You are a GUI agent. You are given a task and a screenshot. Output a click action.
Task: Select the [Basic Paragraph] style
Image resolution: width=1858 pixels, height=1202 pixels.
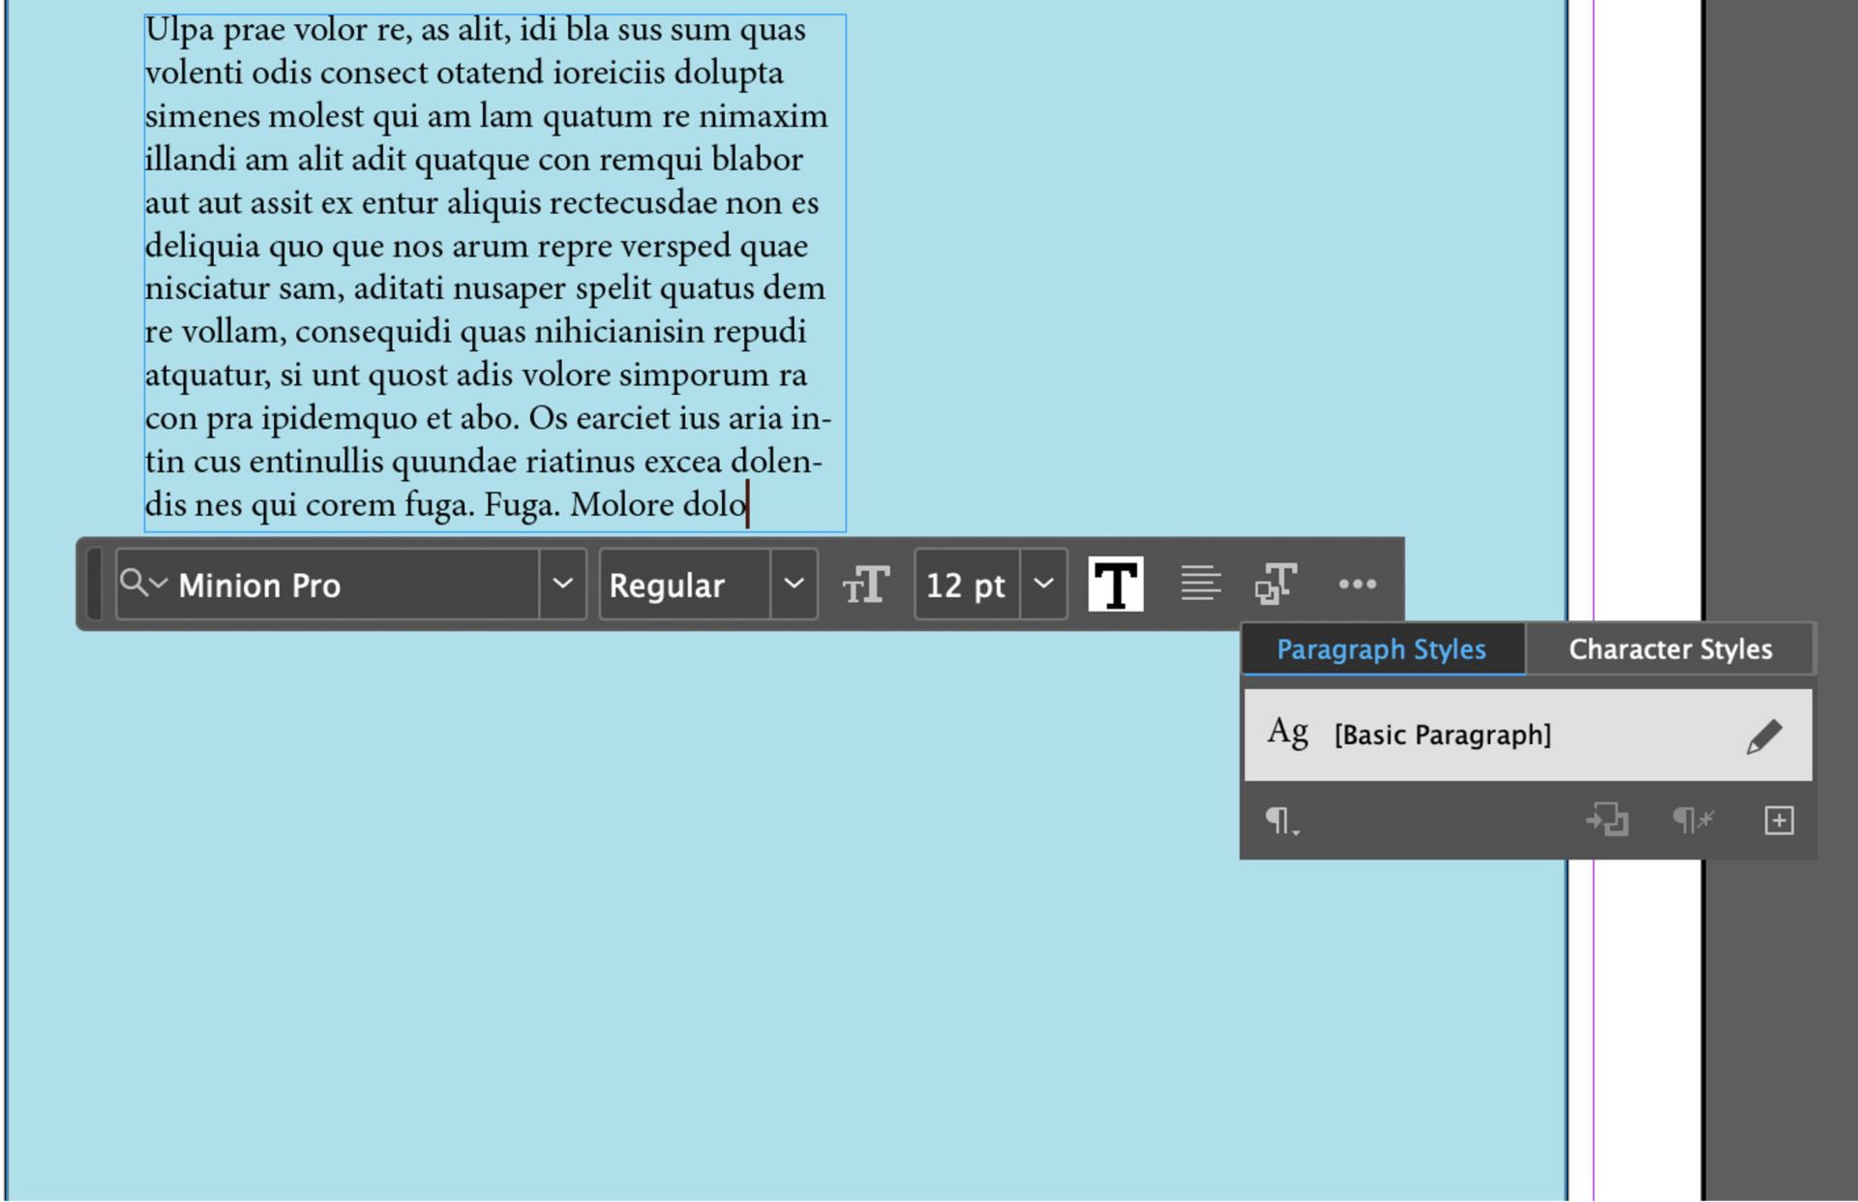pos(1442,736)
